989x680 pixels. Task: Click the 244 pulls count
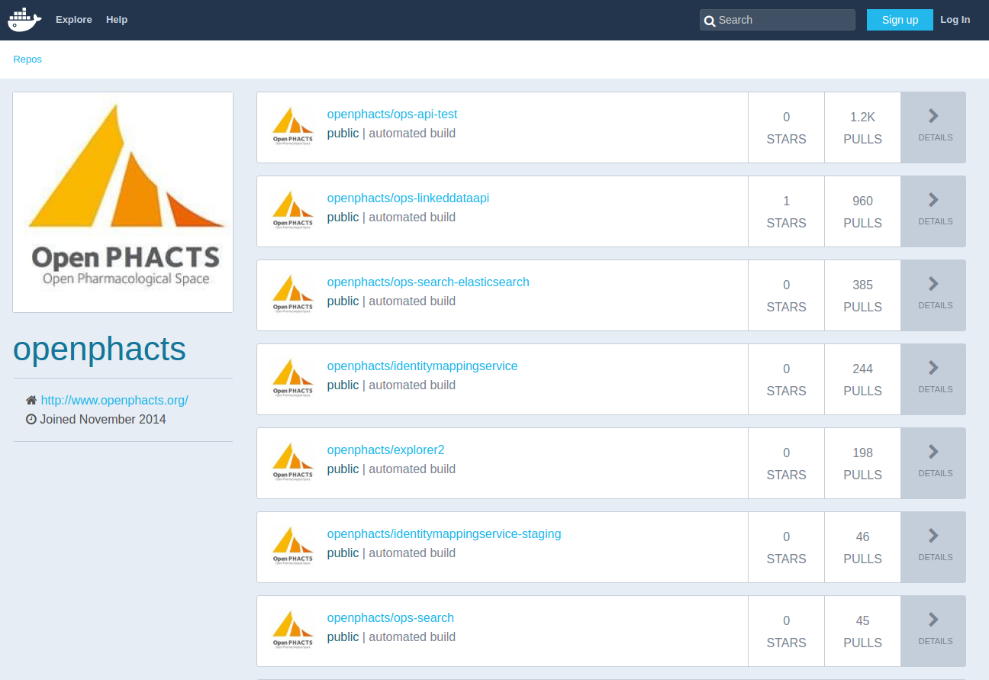[862, 369]
